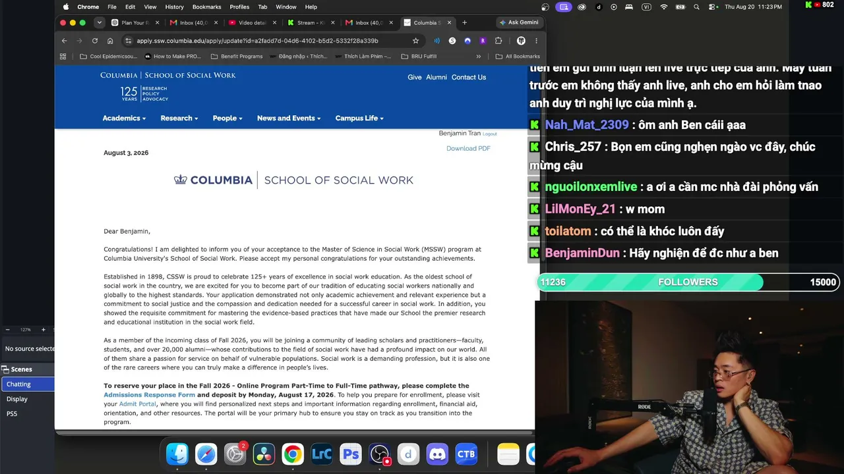Switch to the Stream Kick tab
844x474 pixels.
(311, 22)
